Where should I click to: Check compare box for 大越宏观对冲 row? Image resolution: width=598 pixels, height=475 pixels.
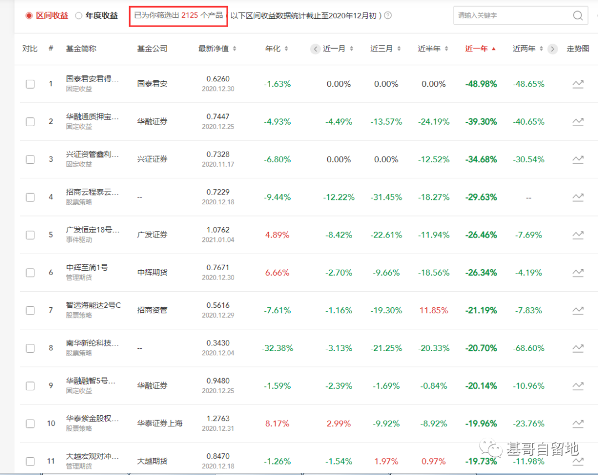[30, 461]
